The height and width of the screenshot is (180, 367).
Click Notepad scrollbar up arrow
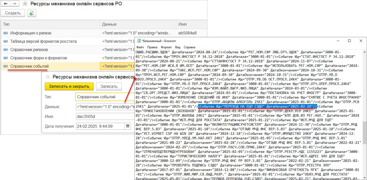pos(364,52)
